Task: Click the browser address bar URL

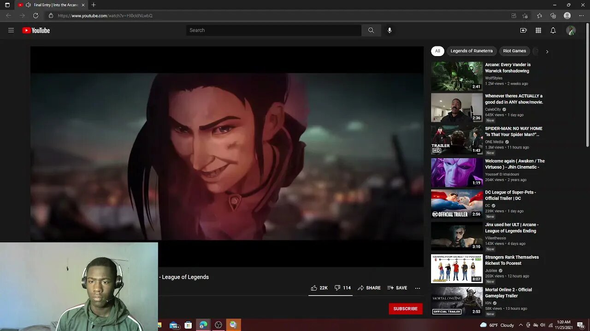Action: (105, 16)
